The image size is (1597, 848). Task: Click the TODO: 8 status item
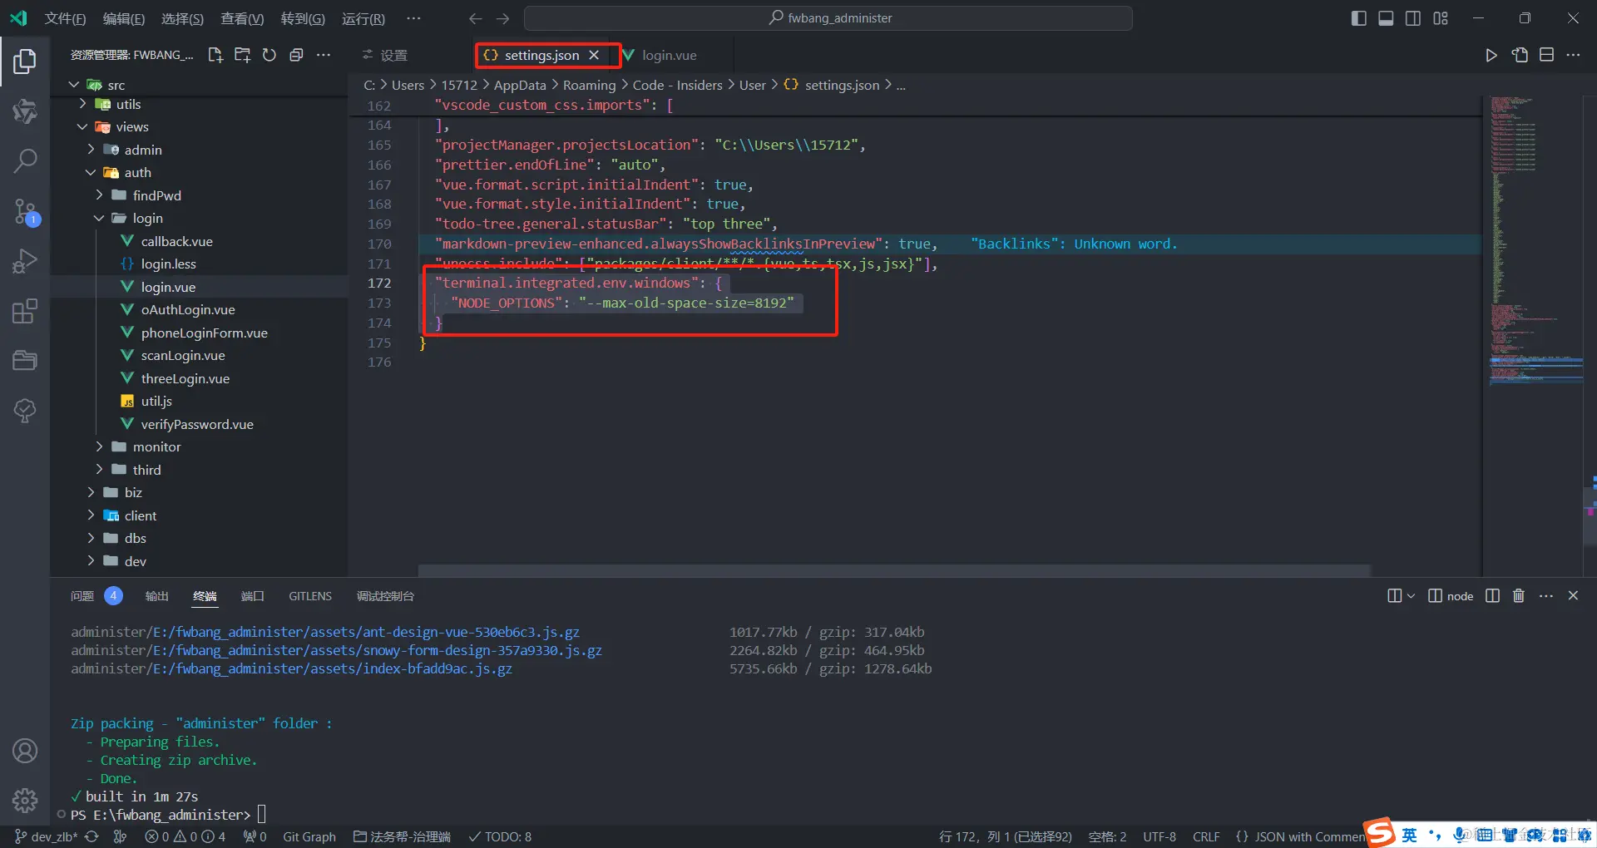(499, 836)
